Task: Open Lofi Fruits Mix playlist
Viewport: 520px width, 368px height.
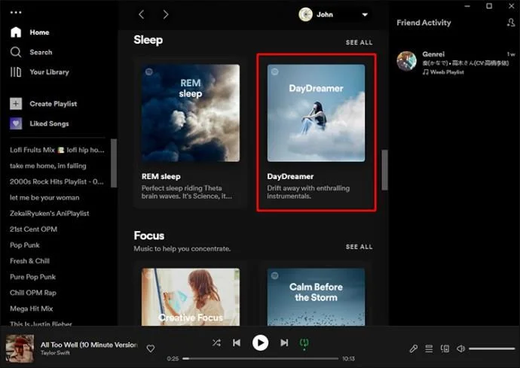Action: (57, 150)
